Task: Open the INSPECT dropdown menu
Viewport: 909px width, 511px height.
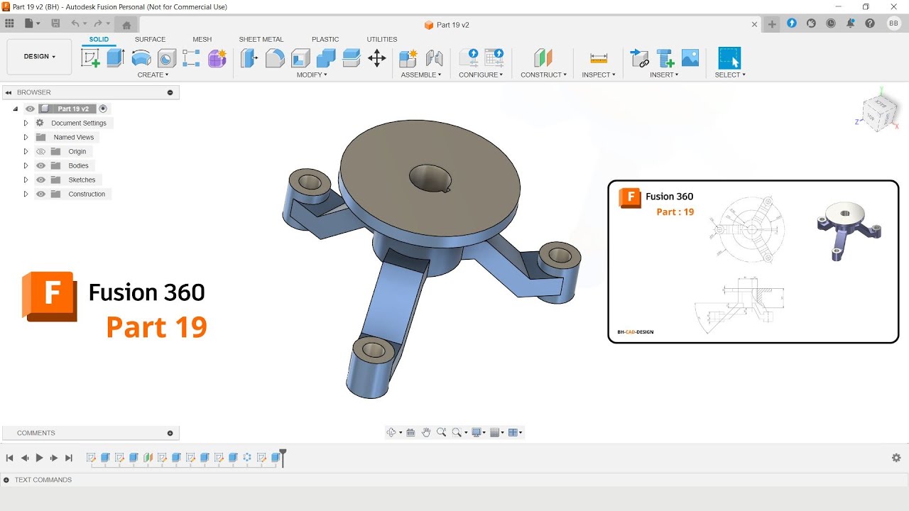Action: point(599,75)
